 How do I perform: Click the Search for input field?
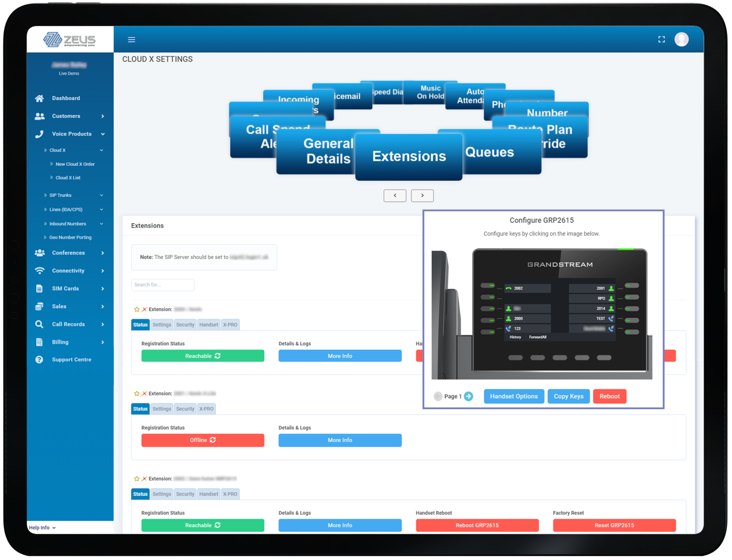(x=162, y=285)
